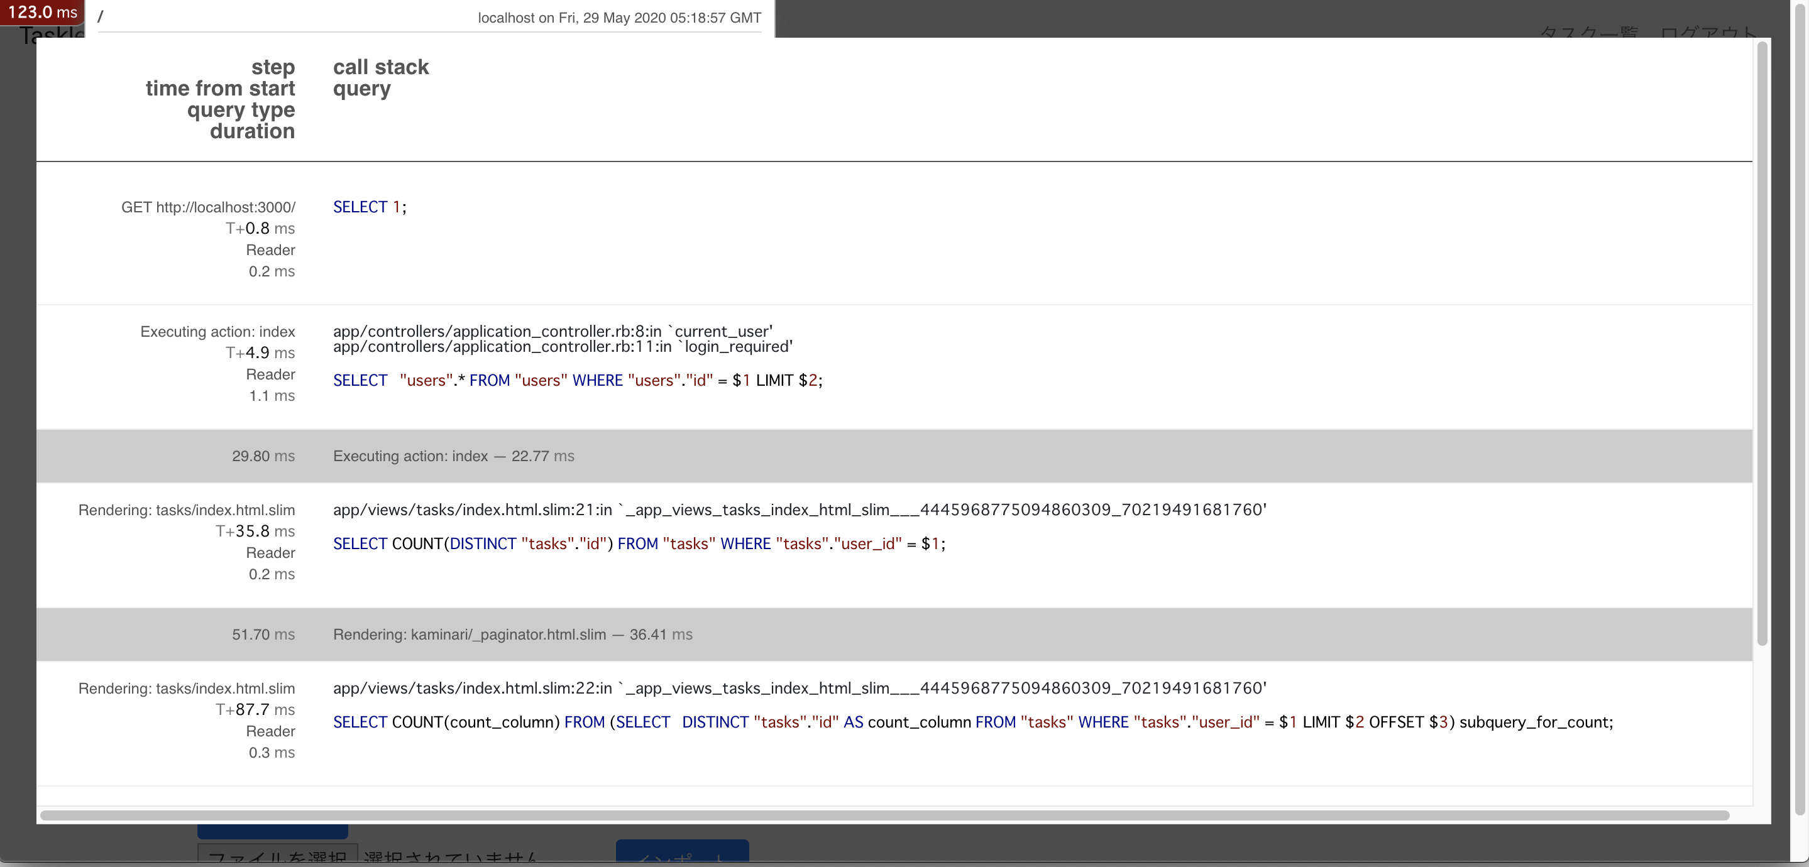Click the popup's vertical scrollbar thumb
Screen dimensions: 1809x867
pos(1761,344)
